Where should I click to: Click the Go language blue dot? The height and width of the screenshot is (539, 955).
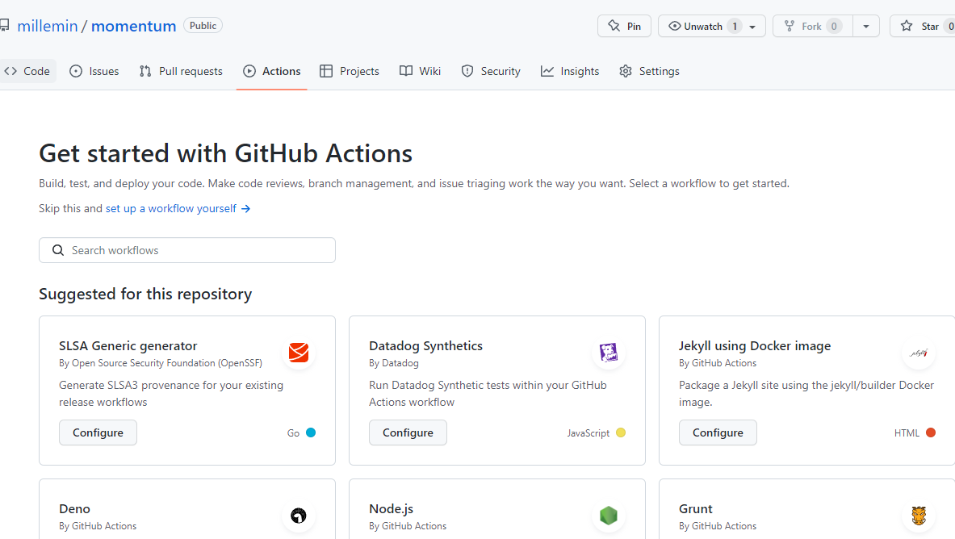pyautogui.click(x=311, y=432)
